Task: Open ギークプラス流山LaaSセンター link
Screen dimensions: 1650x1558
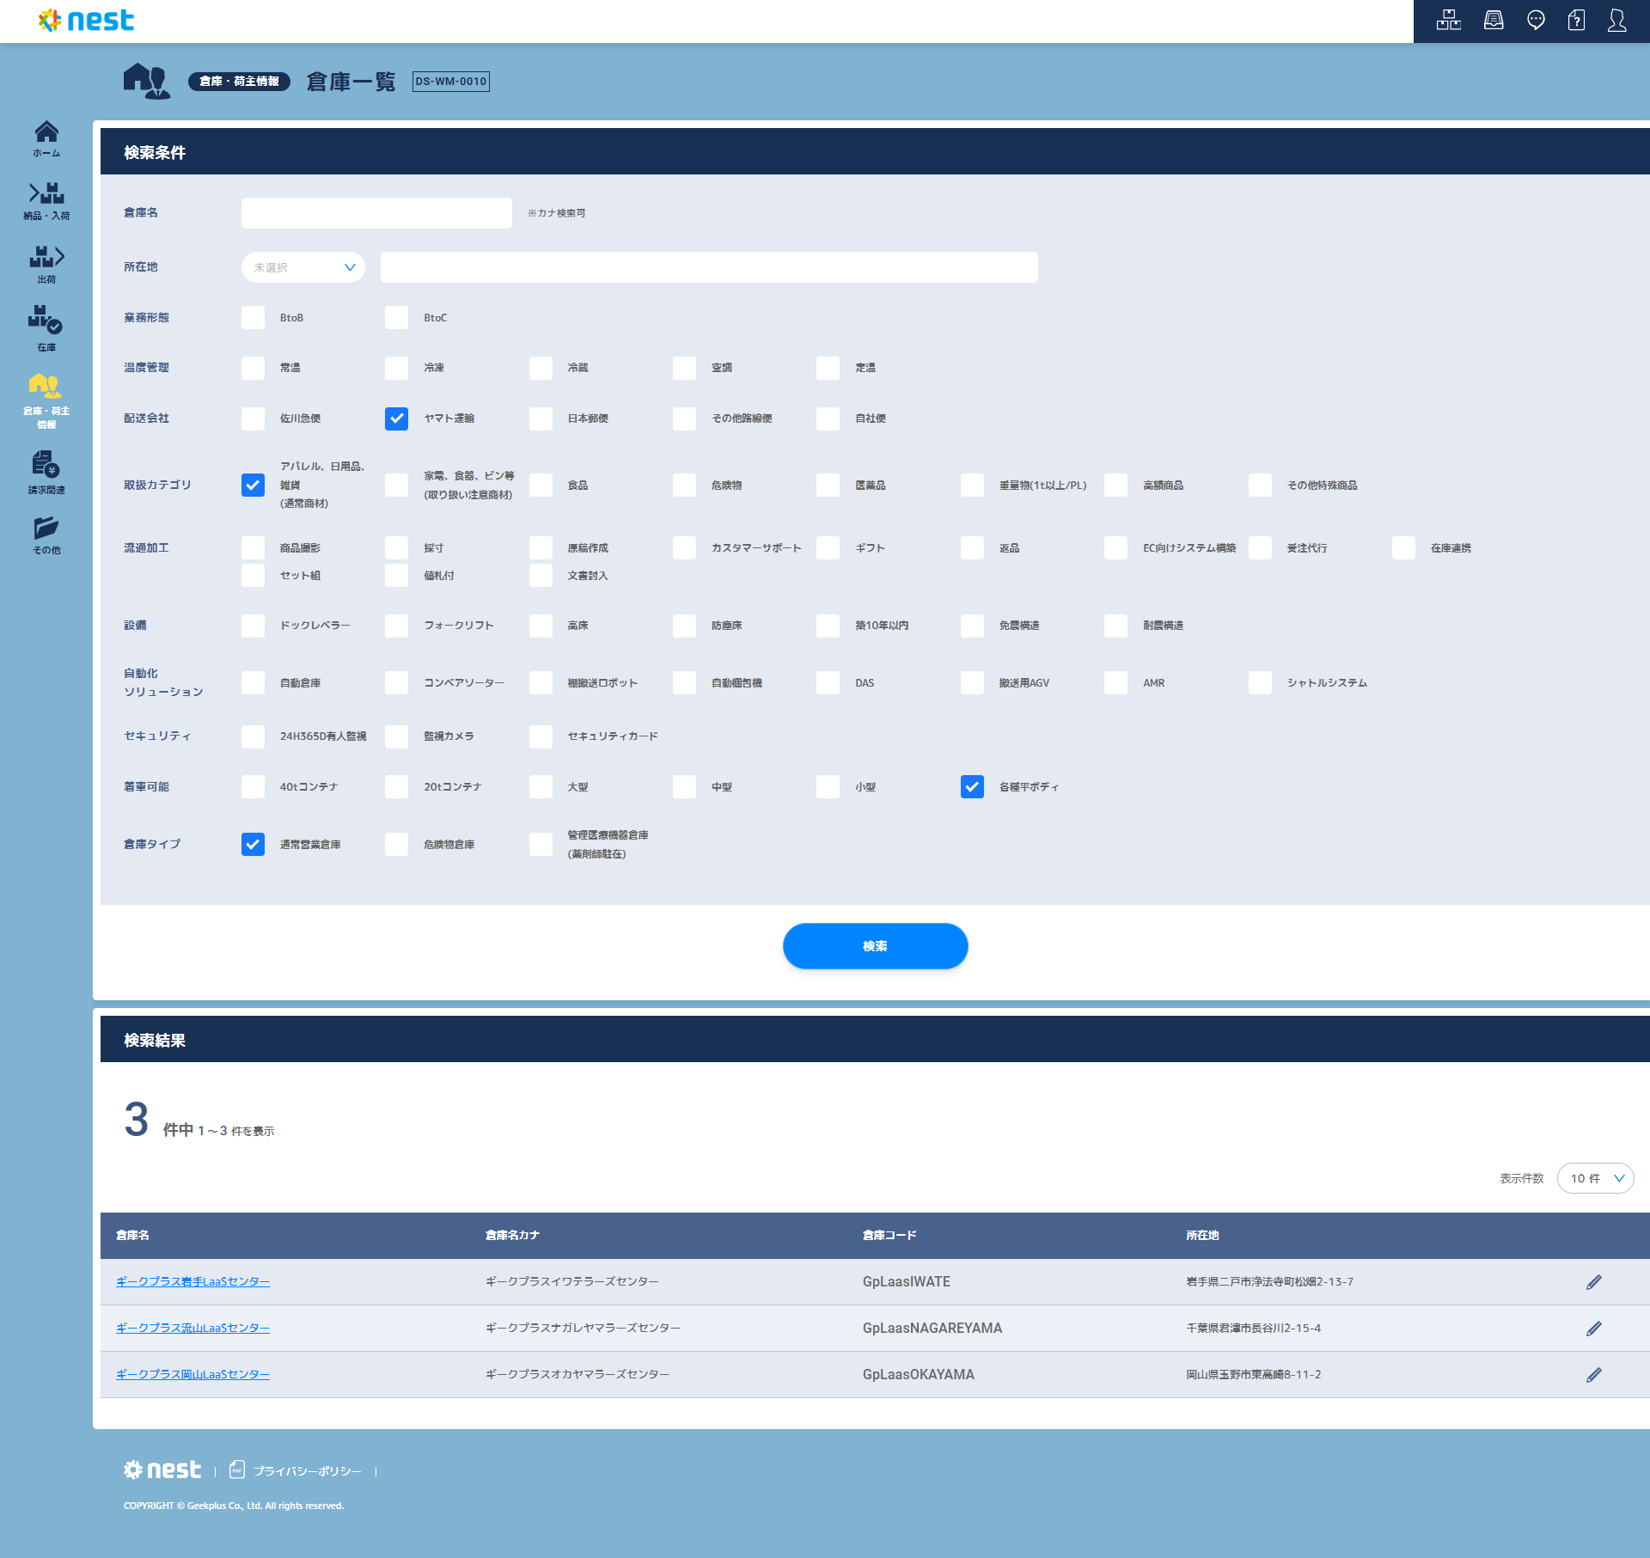Action: pos(192,1328)
